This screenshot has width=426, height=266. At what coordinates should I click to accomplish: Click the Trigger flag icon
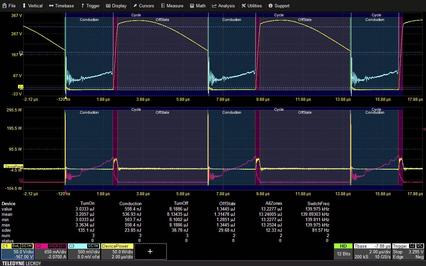tap(82, 6)
